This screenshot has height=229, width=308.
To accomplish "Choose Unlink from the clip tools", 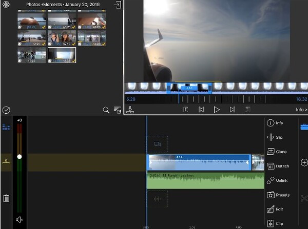I will 277,180.
